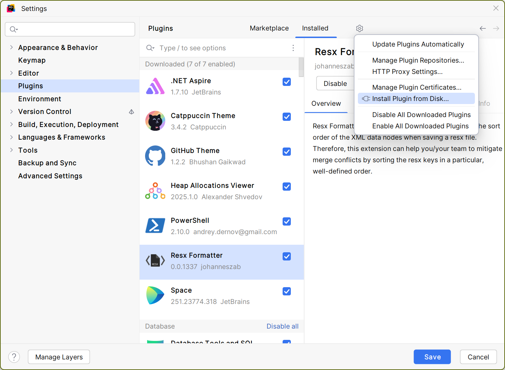Choose Enable All Downloaded Plugins
The image size is (505, 370).
coord(416,126)
